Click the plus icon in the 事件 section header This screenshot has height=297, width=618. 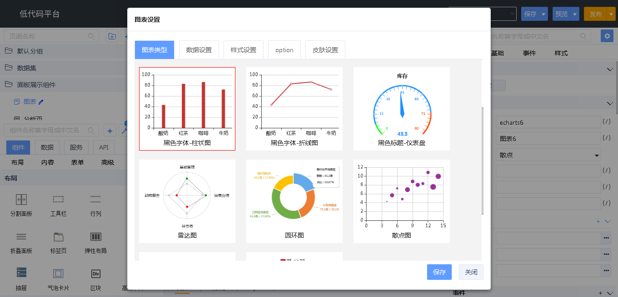point(601,293)
